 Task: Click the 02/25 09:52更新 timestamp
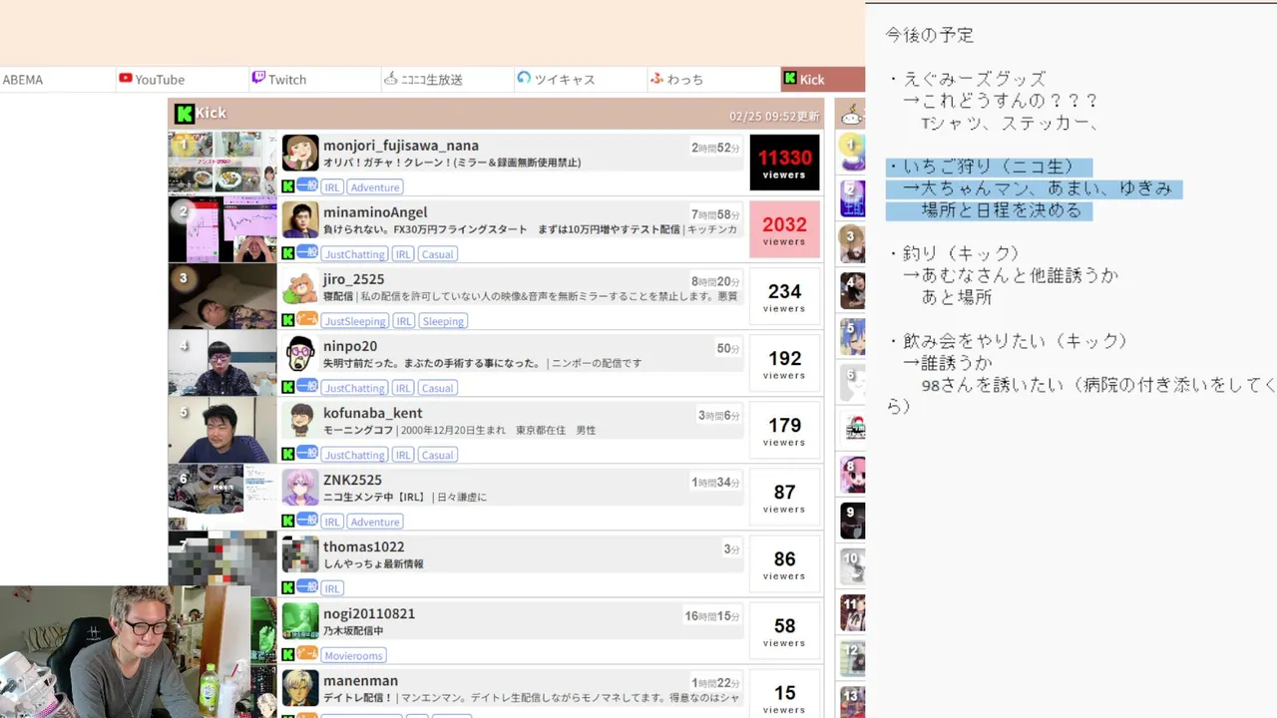tap(774, 116)
